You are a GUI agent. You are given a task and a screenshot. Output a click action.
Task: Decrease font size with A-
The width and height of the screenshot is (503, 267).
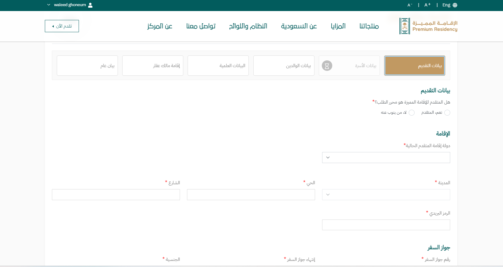pos(410,5)
